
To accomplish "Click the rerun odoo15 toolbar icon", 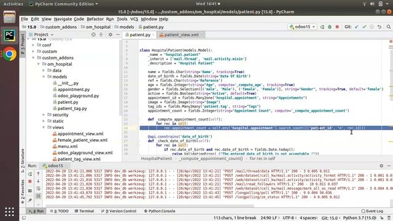I will click(x=322, y=27).
